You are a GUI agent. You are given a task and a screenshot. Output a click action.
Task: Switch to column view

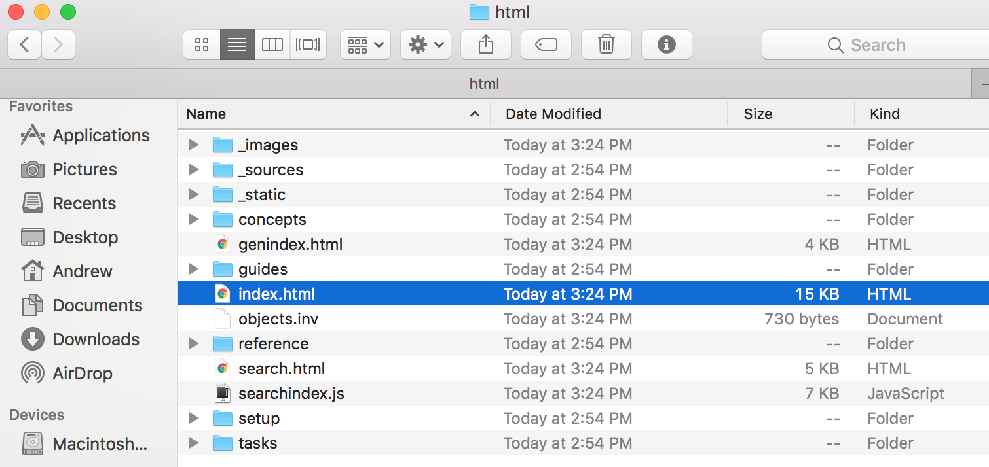pyautogui.click(x=272, y=44)
